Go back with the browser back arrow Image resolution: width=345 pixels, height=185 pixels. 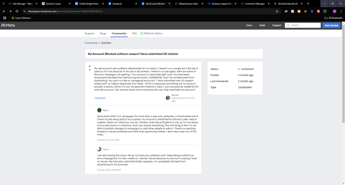click(4, 11)
